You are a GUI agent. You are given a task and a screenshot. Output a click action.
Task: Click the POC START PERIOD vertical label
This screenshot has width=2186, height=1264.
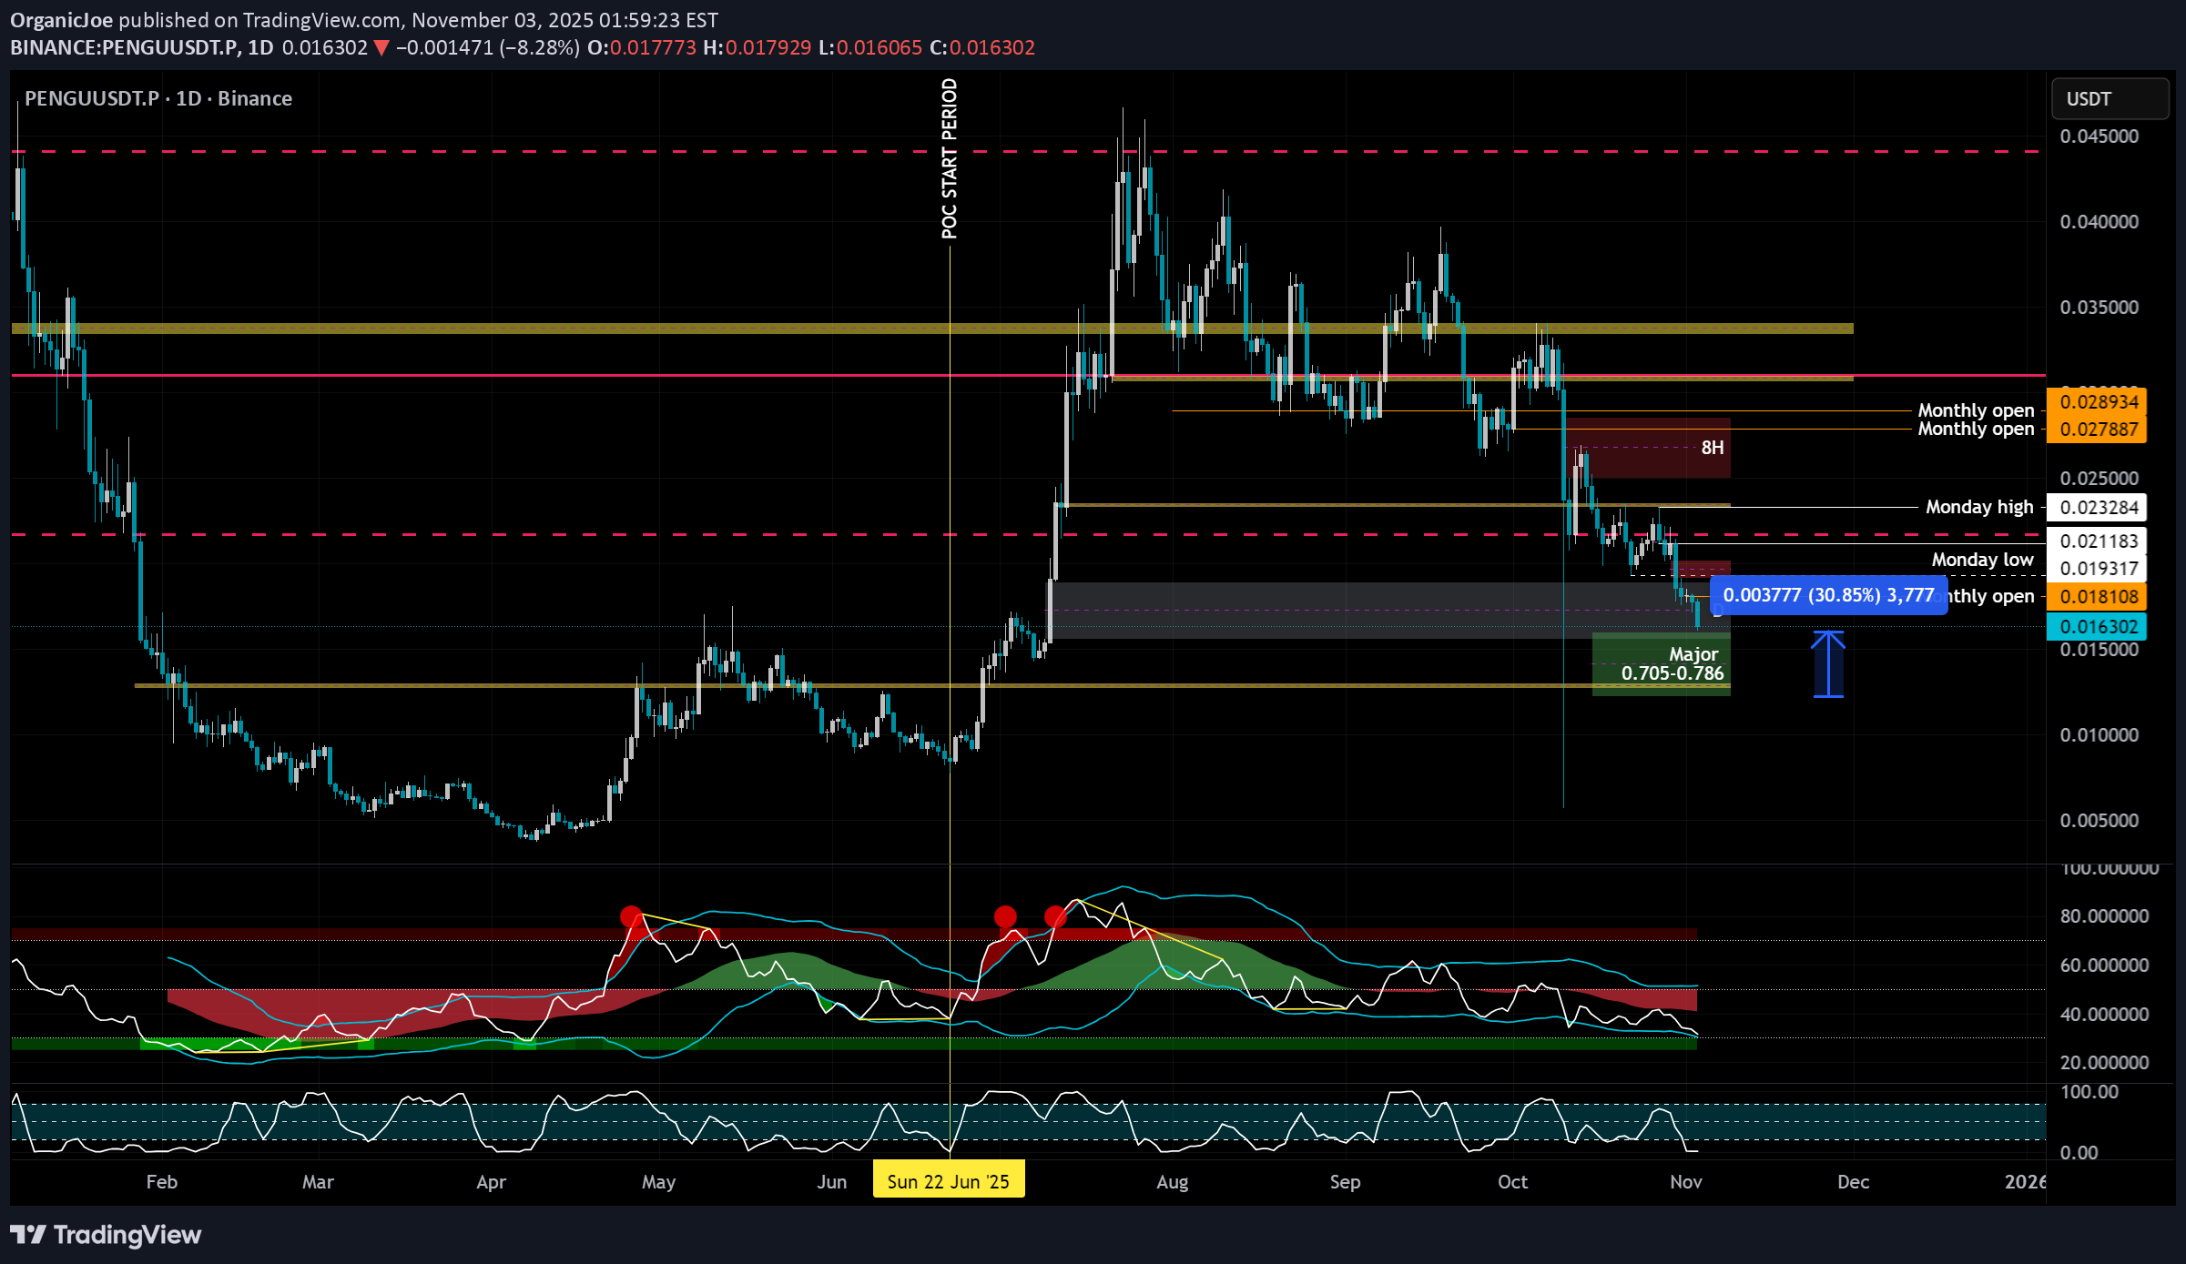(950, 158)
